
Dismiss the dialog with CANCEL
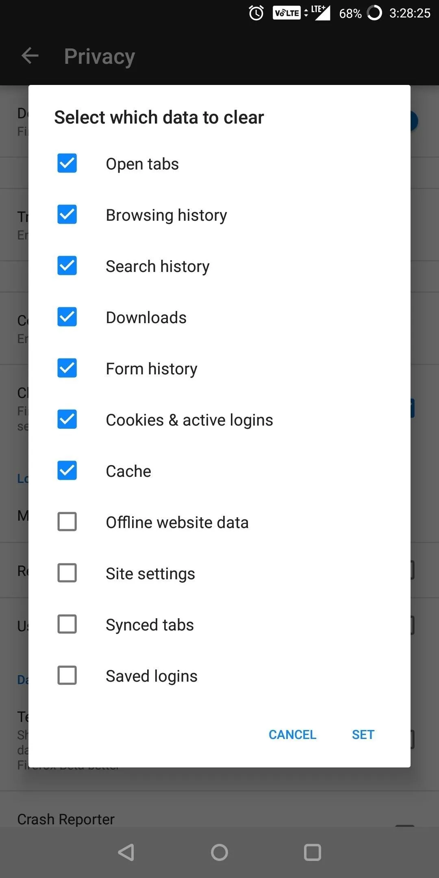(x=292, y=735)
